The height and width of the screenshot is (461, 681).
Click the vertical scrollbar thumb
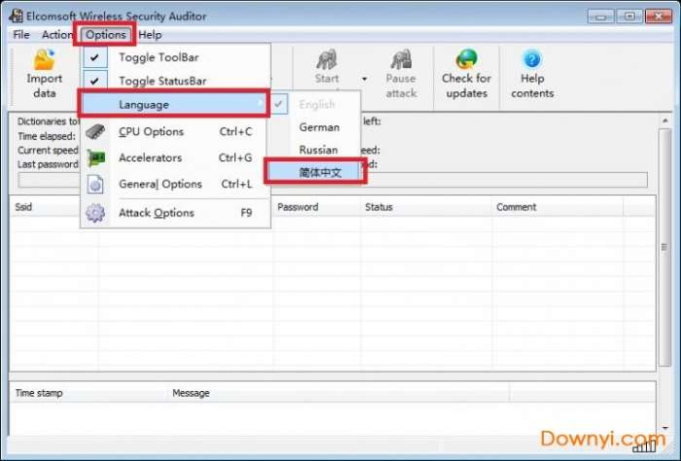664,247
